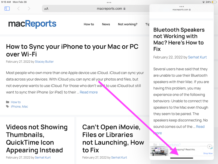Close the ad banner in Slide Over
Image resolution: width=218 pixels, height=164 pixels.
[209, 147]
